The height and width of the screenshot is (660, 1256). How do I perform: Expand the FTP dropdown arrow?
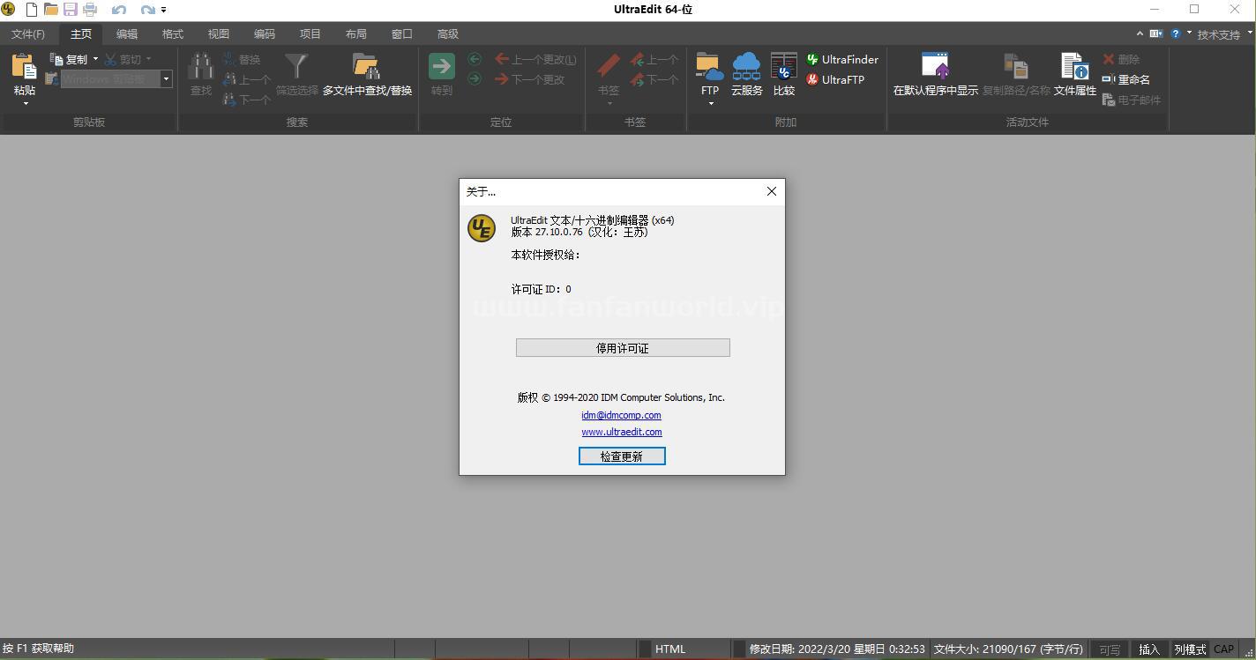click(710, 104)
